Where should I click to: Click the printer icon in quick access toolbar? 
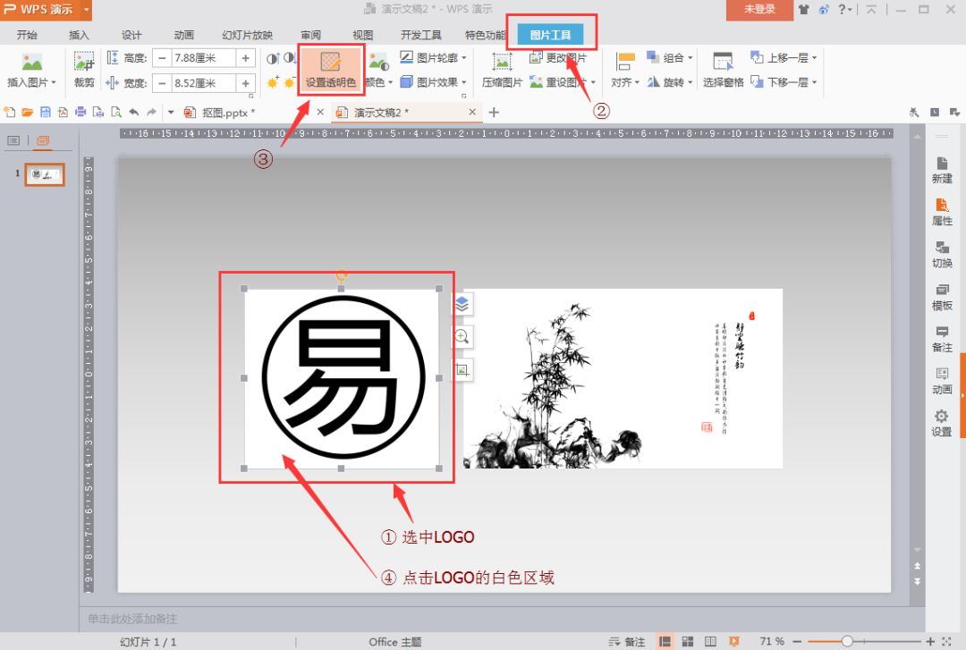(x=80, y=112)
